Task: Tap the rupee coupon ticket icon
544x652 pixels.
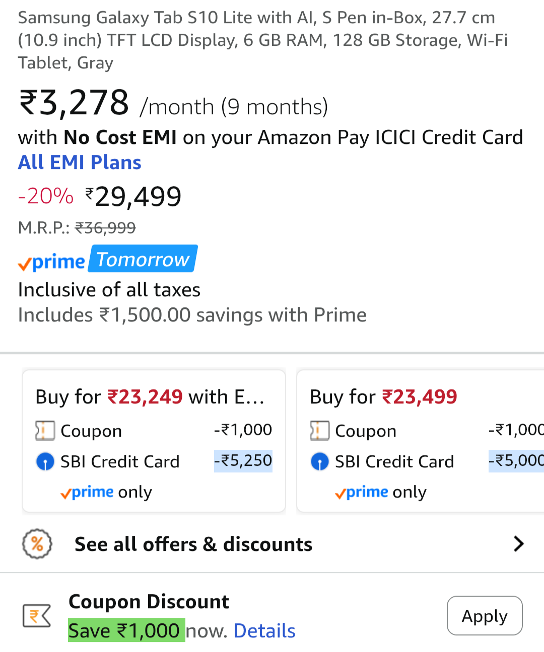Action: (x=37, y=616)
